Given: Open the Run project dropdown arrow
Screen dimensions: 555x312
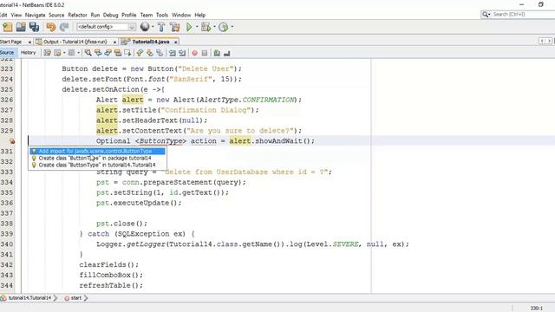Looking at the screenshot, I should click(197, 27).
